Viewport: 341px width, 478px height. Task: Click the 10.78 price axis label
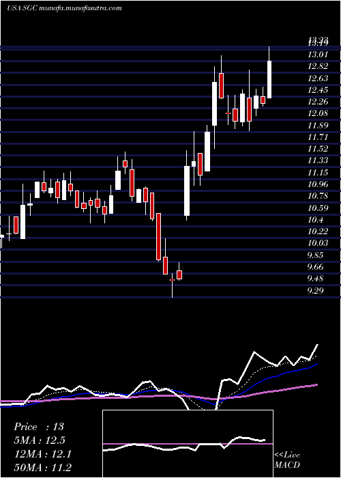coord(318,196)
